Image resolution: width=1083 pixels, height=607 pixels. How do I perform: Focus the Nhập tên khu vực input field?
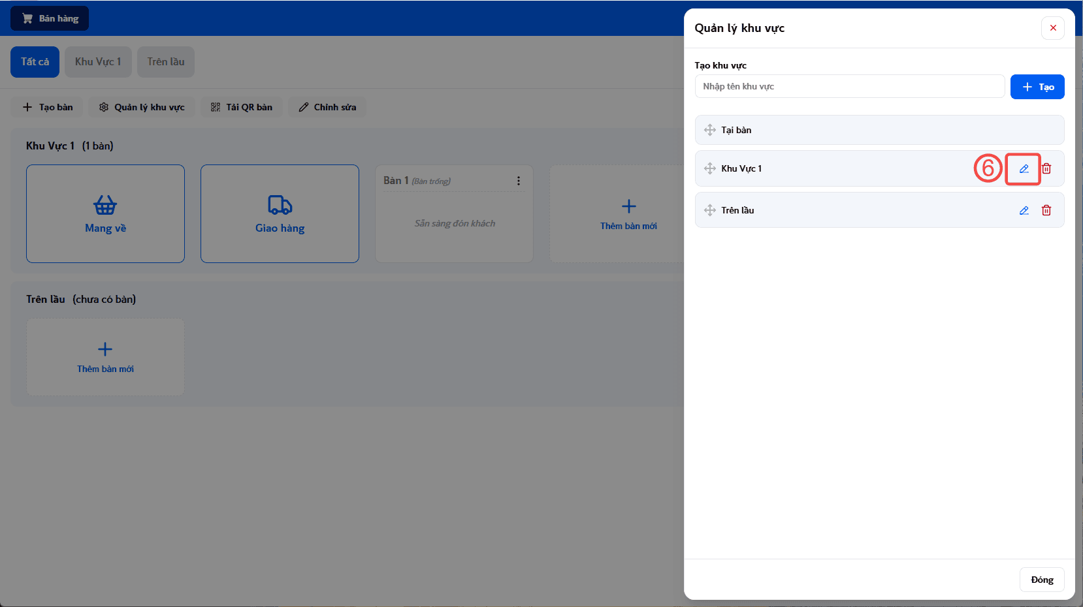850,86
